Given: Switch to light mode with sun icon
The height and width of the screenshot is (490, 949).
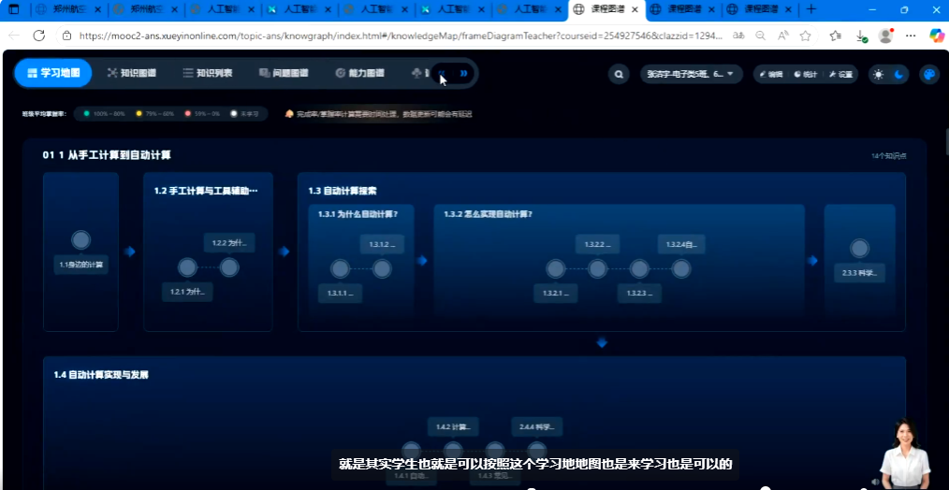Looking at the screenshot, I should (x=878, y=74).
